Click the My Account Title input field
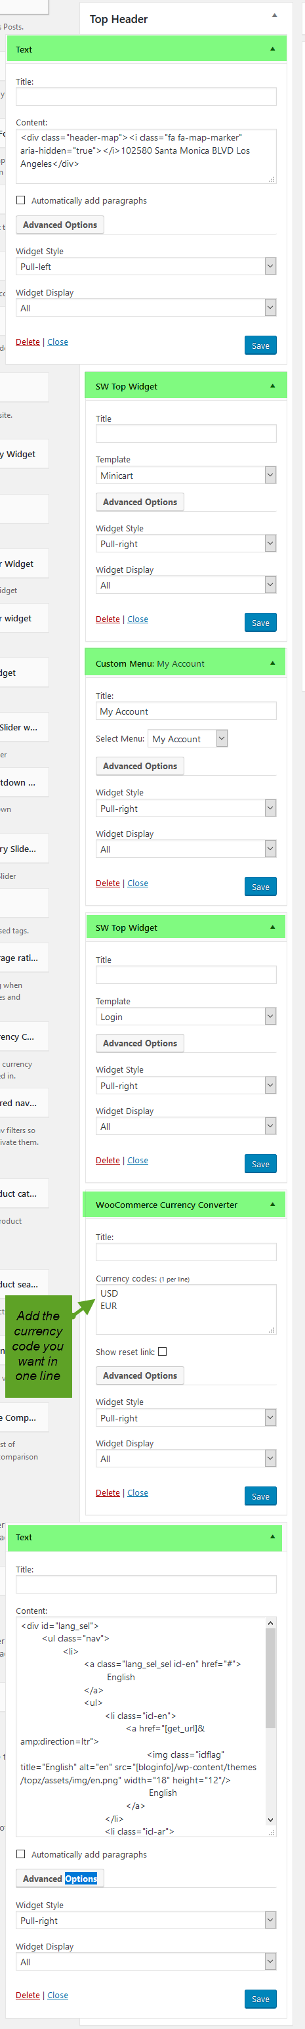Viewport: 305px width, 2029px height. pyautogui.click(x=186, y=711)
